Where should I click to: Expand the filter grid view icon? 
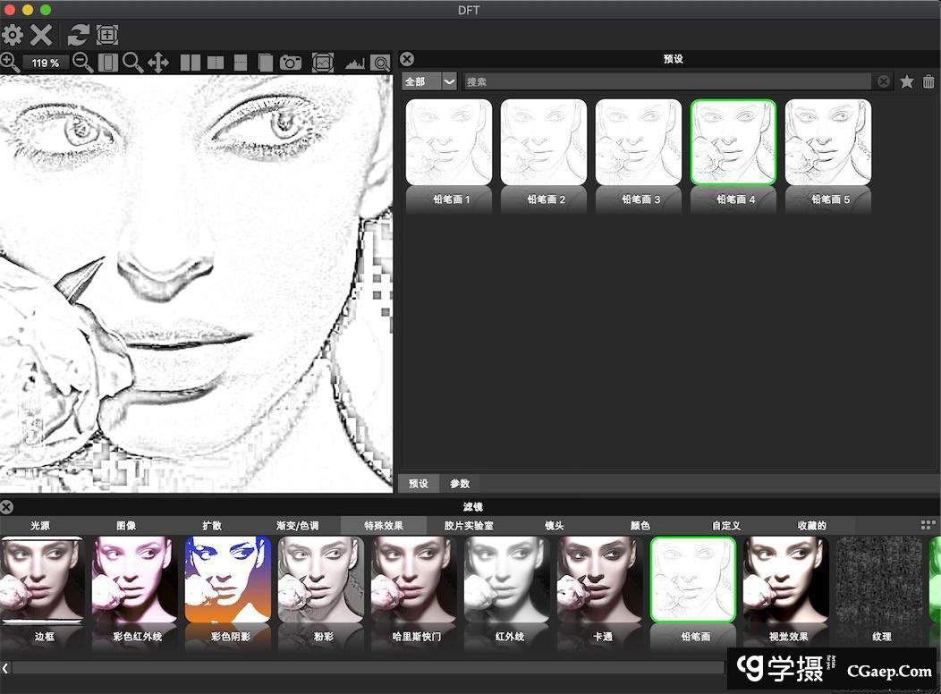[x=928, y=525]
